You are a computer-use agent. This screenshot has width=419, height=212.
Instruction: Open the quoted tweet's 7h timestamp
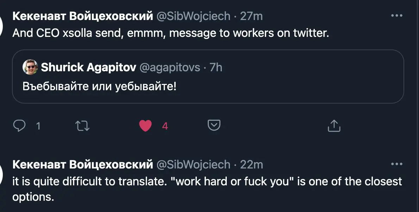pos(216,67)
